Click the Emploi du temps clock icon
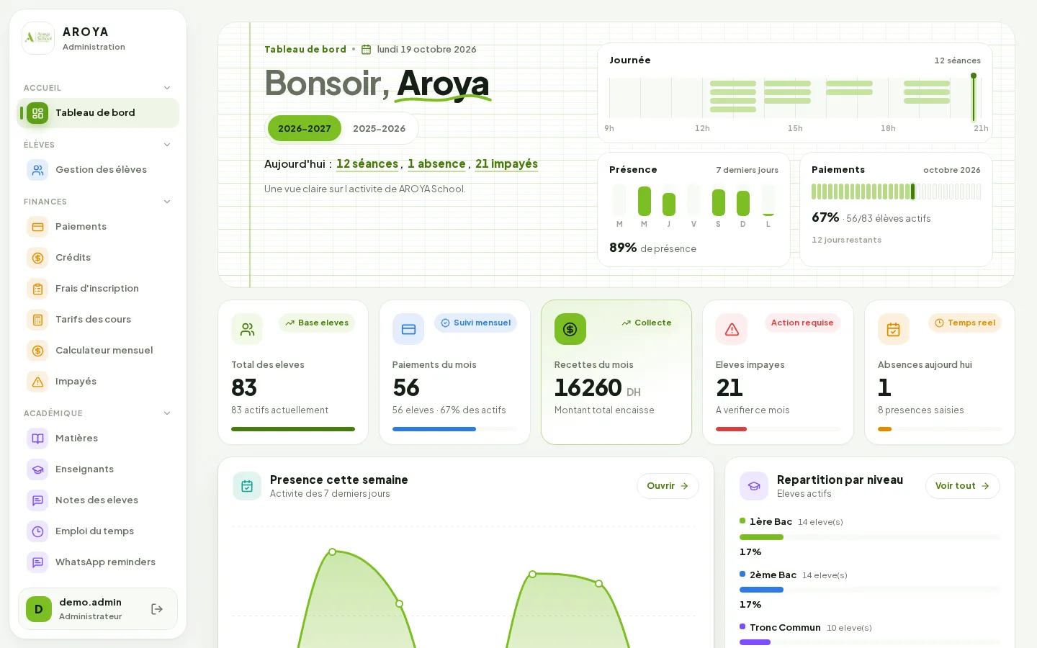 point(38,531)
